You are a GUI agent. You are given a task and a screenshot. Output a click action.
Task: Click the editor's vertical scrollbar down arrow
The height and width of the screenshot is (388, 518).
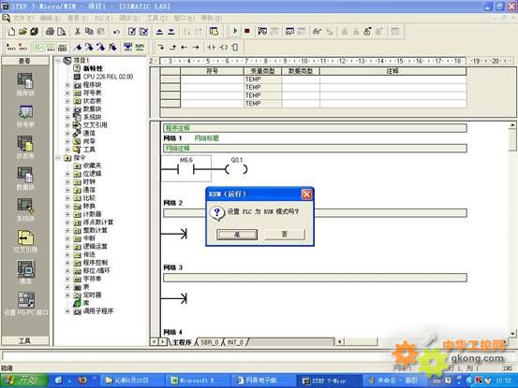click(512, 333)
